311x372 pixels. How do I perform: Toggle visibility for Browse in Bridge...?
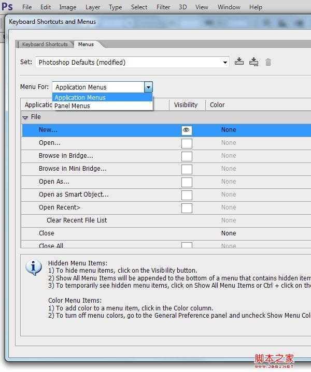(187, 156)
